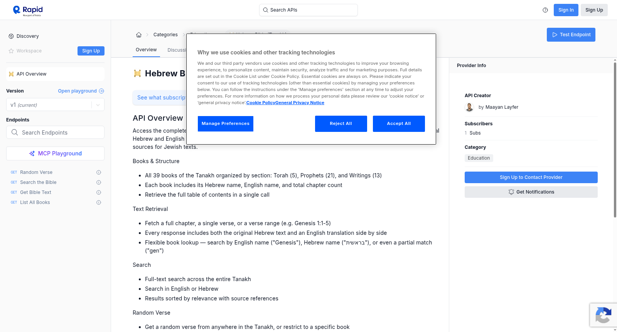Open the Cookie Policy link
Screen dimensions: 617x332
pos(260,103)
